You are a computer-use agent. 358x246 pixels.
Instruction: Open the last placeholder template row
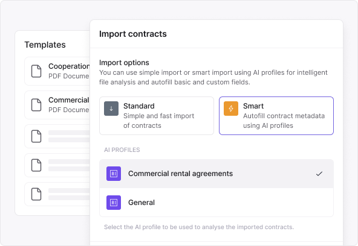point(57,194)
